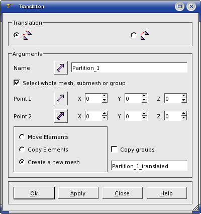Click the Point 2 selection arrow button
201x214 pixels.
(61, 116)
